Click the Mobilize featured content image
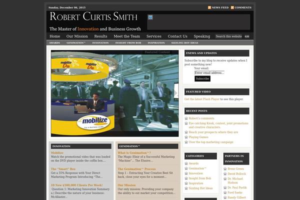This screenshot has height=200, width=300. tap(114, 93)
